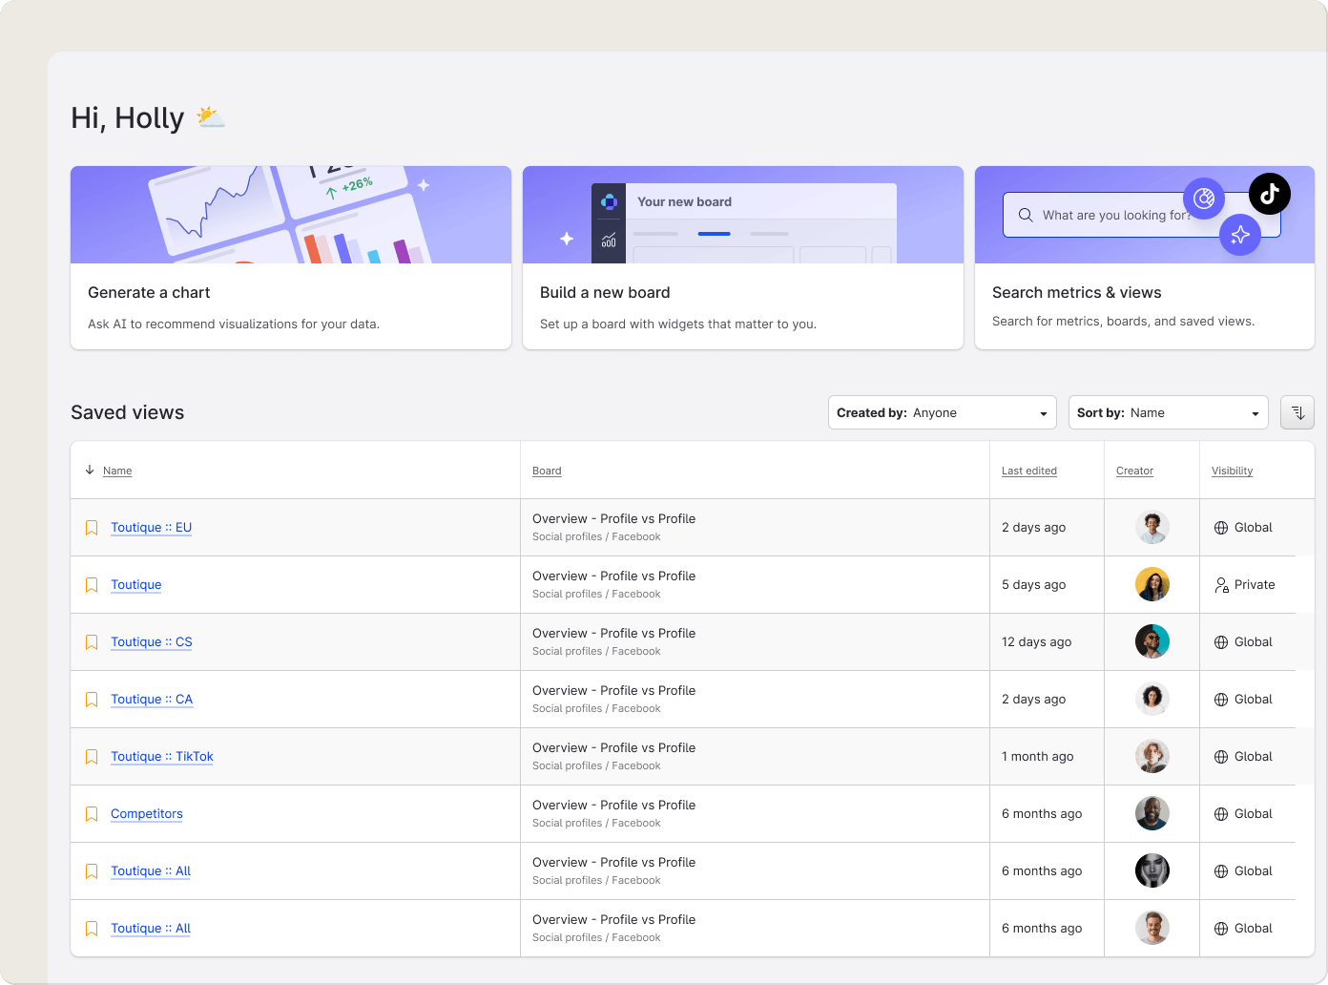Open the Created by: Anyone dropdown
Screen dimensions: 1328x985
tap(942, 412)
